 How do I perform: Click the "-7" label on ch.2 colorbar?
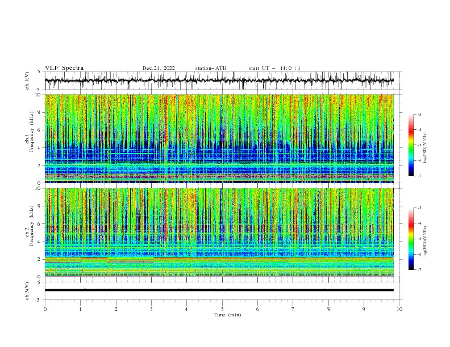click(419, 270)
